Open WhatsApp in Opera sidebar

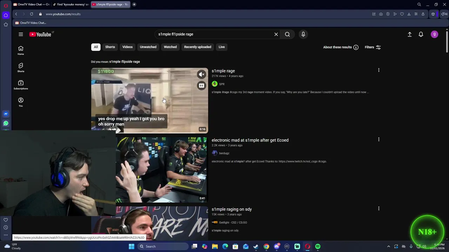(x=6, y=123)
